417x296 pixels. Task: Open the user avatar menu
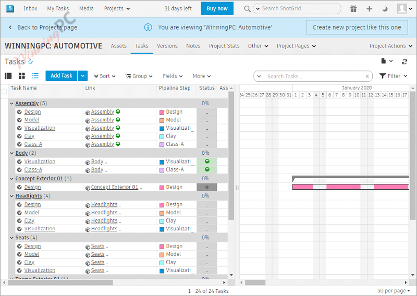[x=404, y=8]
